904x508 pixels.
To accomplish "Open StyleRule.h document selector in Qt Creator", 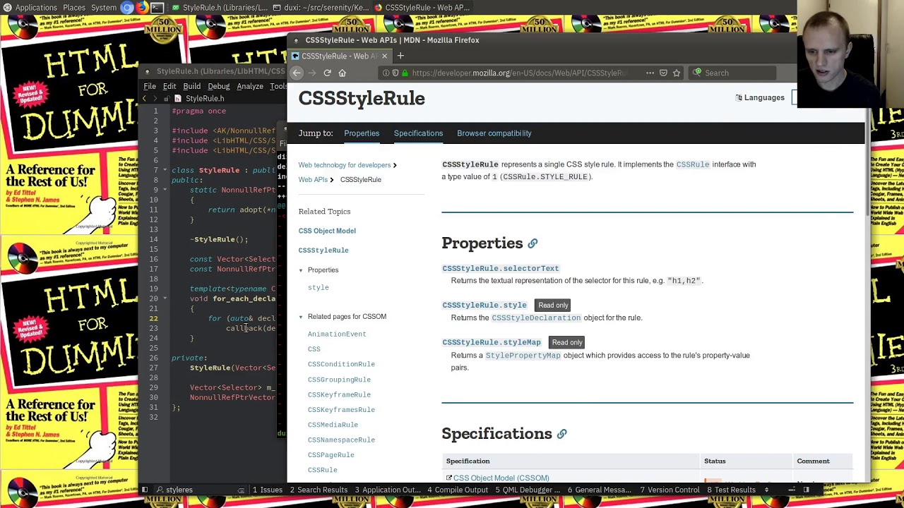I will [205, 99].
